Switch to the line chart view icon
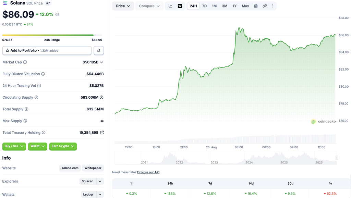 click(x=170, y=6)
